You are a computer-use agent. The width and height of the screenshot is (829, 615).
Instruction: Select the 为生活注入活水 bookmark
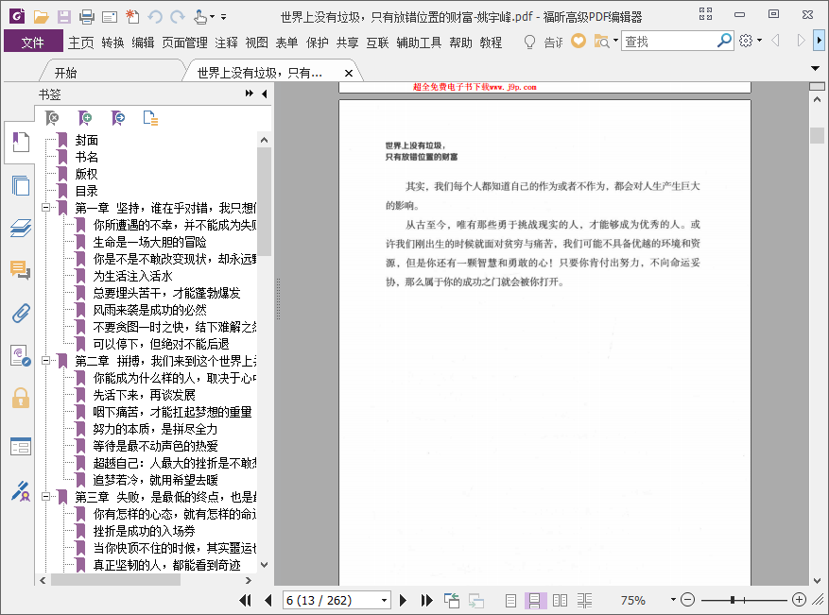click(x=132, y=276)
